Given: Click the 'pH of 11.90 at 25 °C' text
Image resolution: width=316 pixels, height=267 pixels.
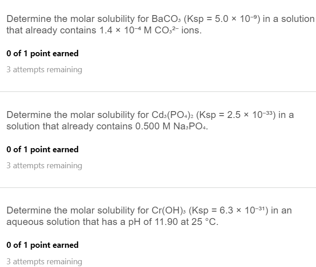Looking at the screenshot, I should [x=173, y=222].
